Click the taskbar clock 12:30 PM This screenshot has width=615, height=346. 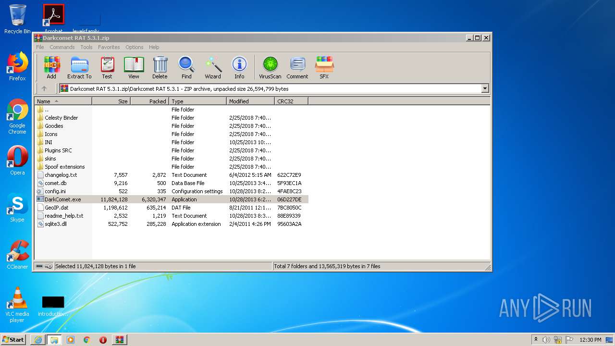(590, 340)
